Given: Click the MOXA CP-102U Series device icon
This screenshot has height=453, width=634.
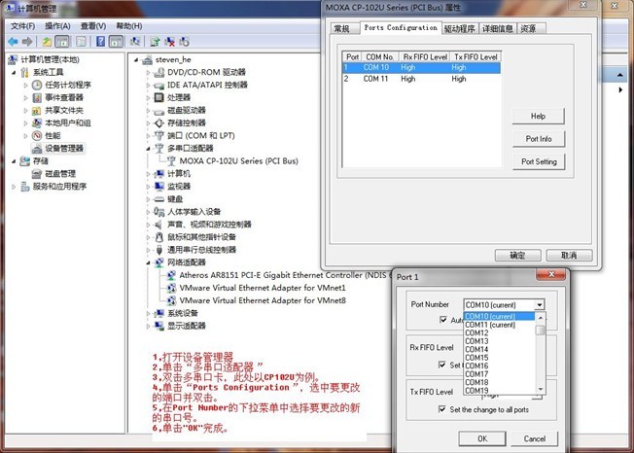Looking at the screenshot, I should [171, 160].
